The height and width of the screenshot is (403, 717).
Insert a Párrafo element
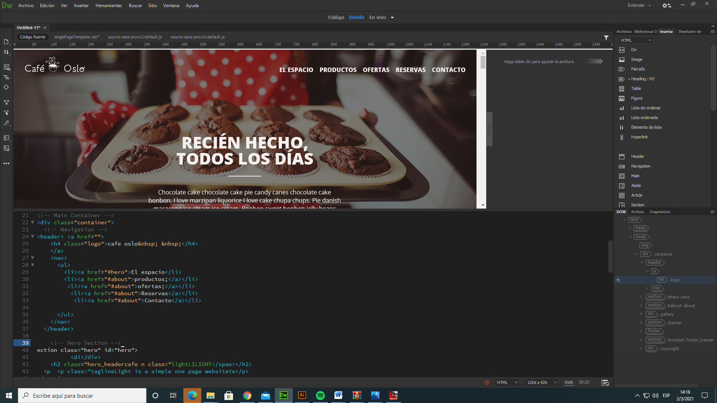tap(637, 69)
